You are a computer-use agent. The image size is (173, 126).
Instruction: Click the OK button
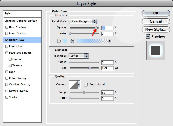[156, 13]
